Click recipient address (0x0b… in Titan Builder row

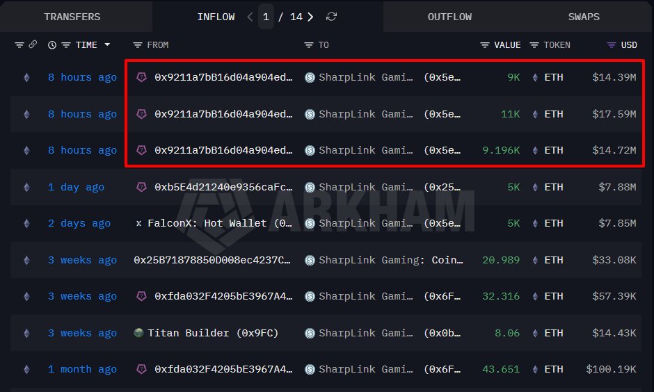pyautogui.click(x=442, y=333)
